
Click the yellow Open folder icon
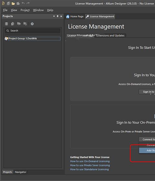[x=13, y=4]
